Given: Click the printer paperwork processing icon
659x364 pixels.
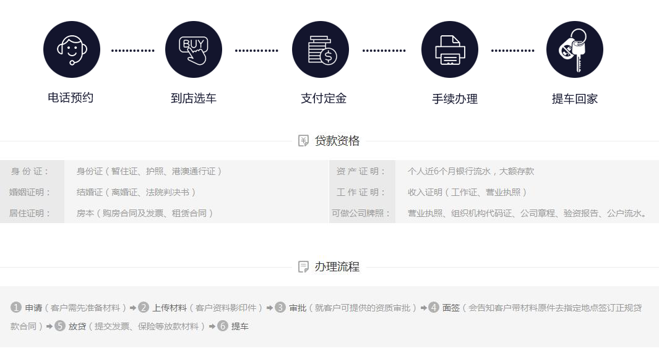Looking at the screenshot, I should [449, 49].
